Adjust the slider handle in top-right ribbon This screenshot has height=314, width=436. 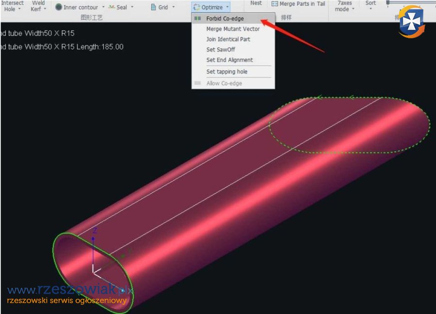coord(388,2)
